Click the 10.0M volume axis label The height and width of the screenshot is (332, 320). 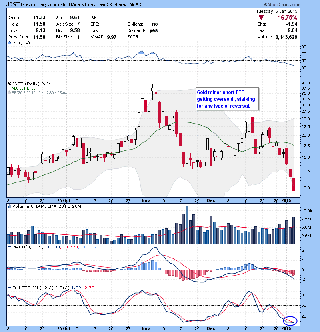[x=307, y=210]
